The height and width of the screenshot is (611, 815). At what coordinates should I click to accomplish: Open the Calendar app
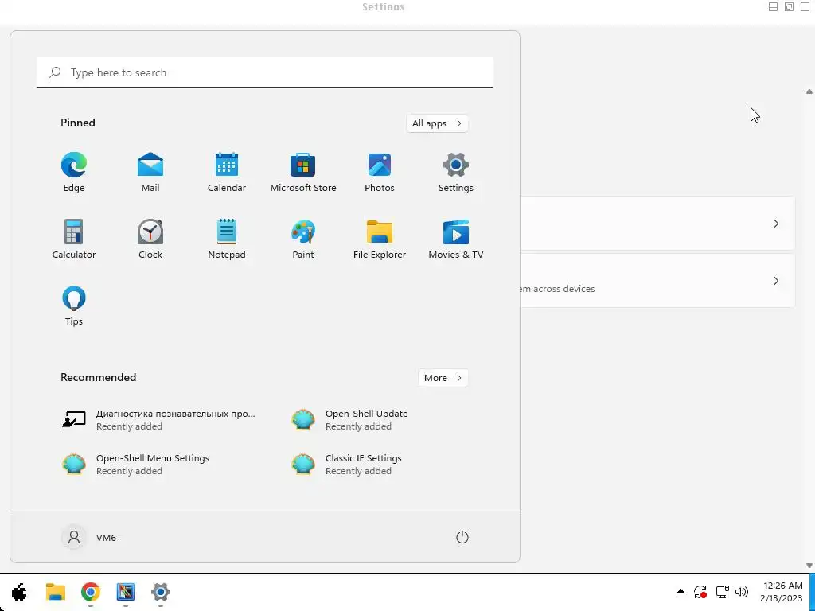(227, 173)
